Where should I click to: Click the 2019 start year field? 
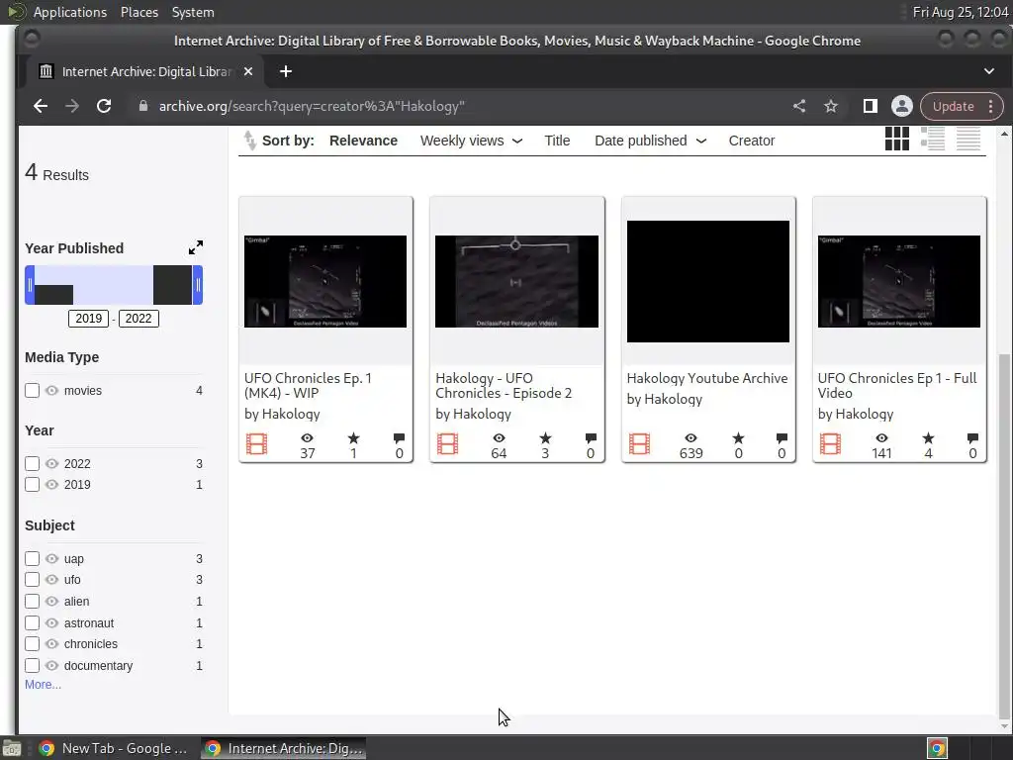[88, 318]
